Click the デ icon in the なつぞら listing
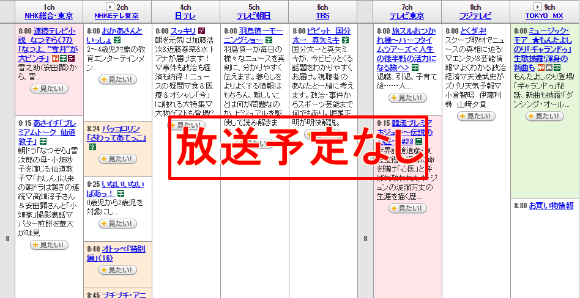This screenshot has width=580, height=298. [71, 59]
